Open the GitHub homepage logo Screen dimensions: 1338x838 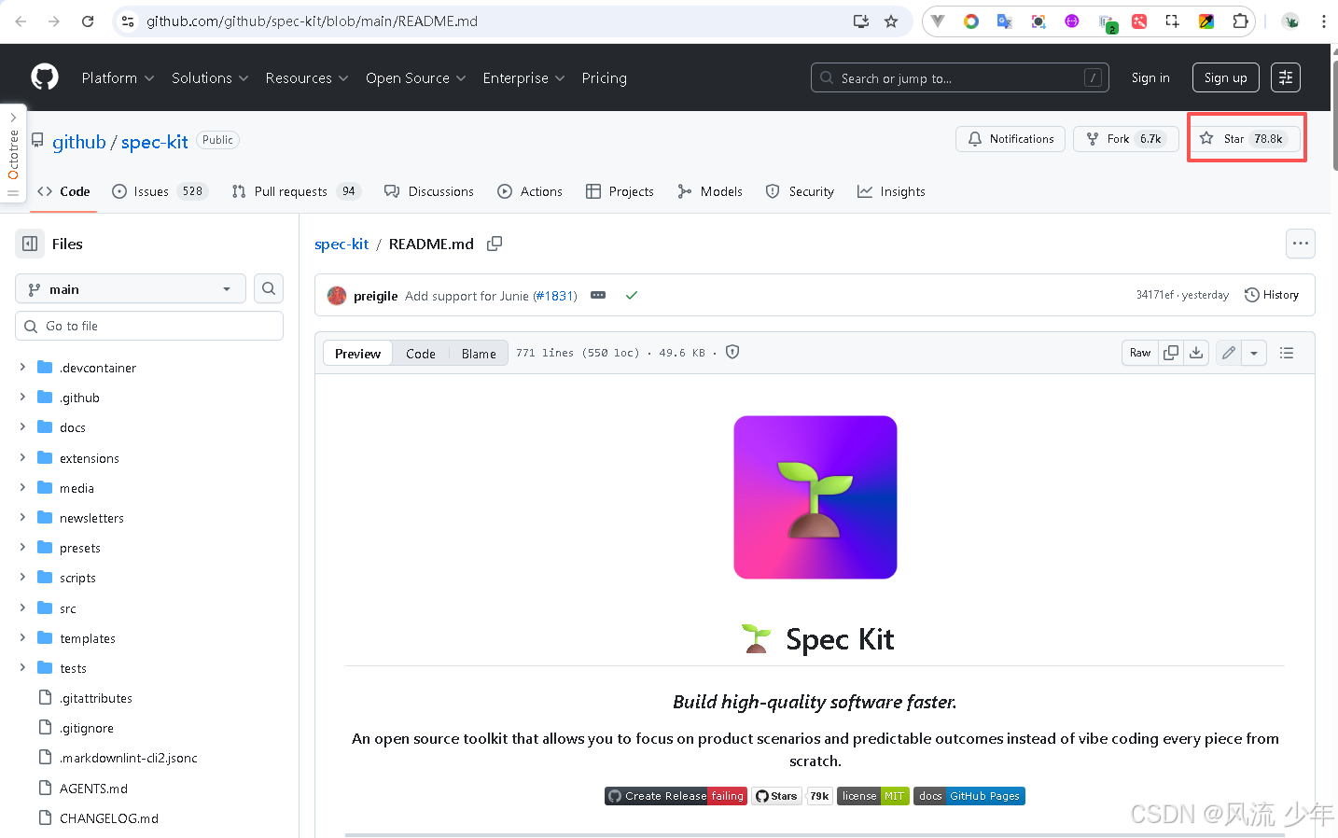[45, 77]
